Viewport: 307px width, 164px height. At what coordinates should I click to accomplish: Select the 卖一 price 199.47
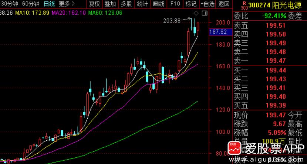(276, 61)
